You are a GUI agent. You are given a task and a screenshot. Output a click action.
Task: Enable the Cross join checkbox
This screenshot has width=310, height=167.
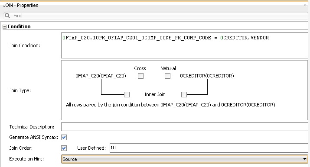pyautogui.click(x=140, y=76)
